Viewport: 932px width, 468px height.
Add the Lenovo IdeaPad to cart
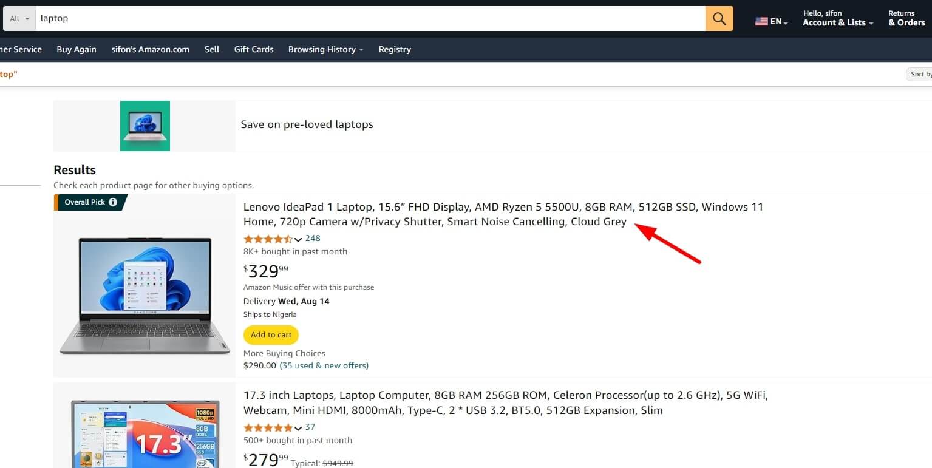[x=271, y=335]
